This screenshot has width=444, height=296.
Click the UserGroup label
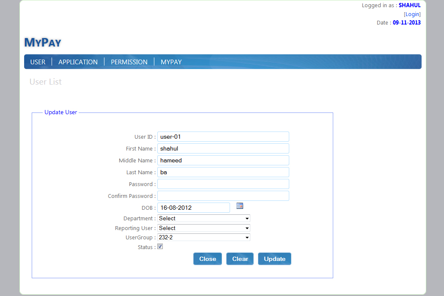tap(140, 238)
